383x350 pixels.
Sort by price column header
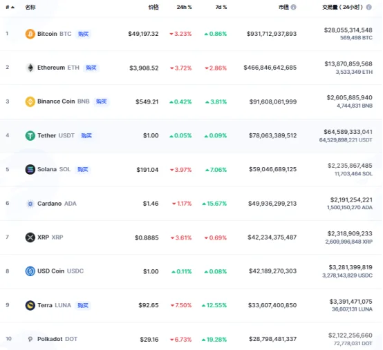153,8
